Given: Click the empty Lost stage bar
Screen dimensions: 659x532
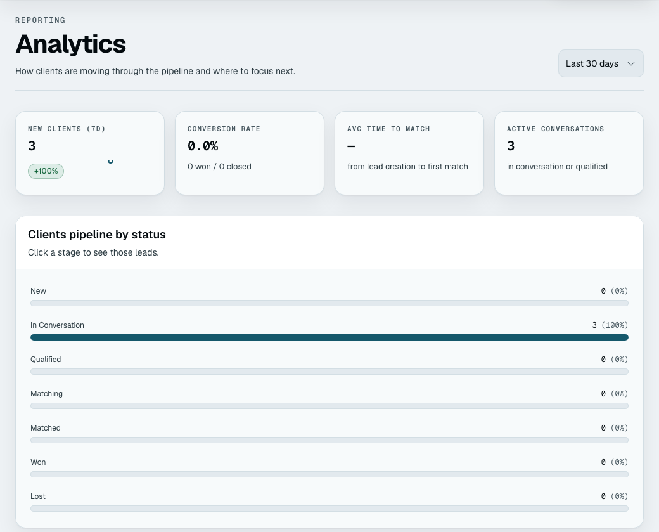Looking at the screenshot, I should [x=329, y=509].
